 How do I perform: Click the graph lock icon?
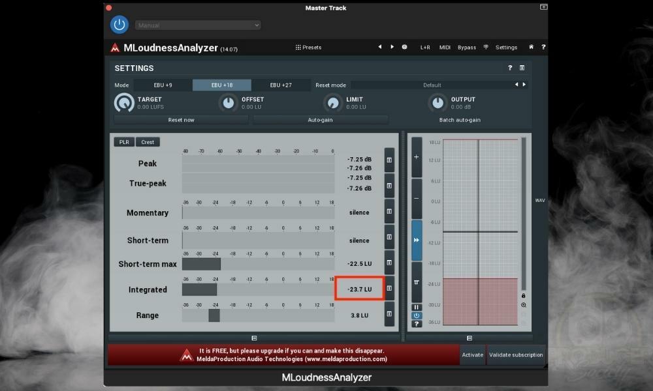(524, 296)
